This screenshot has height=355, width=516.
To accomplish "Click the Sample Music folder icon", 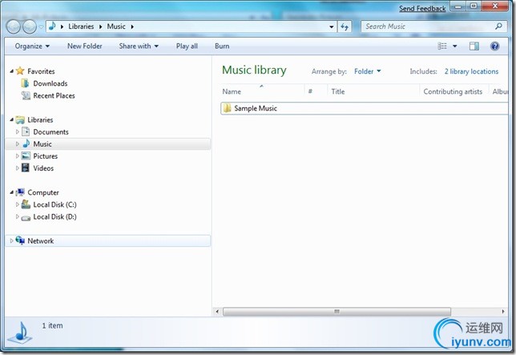I will pos(227,108).
